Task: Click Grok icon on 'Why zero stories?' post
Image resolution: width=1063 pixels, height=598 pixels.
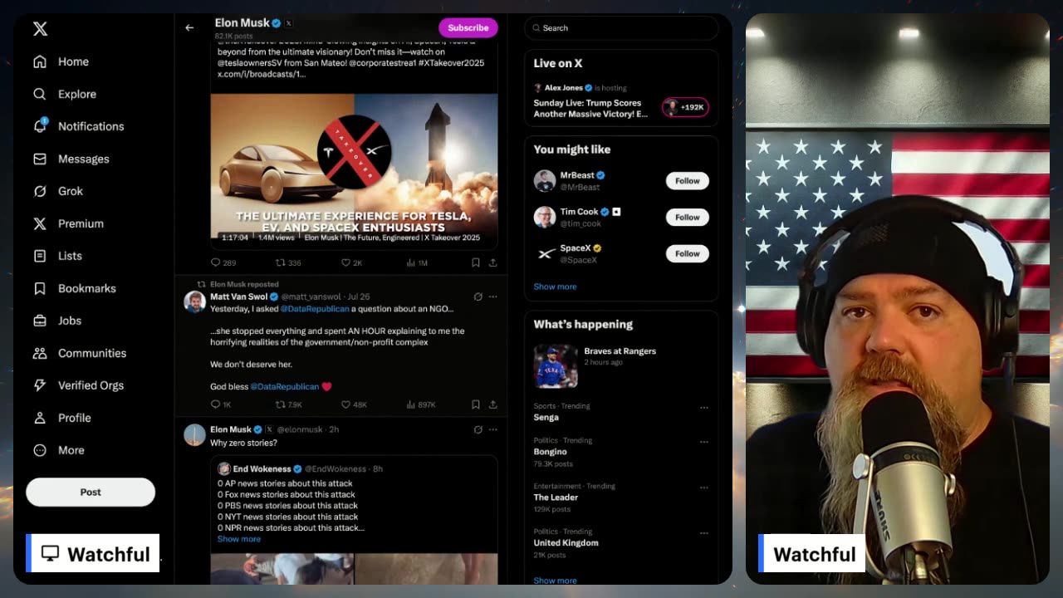Action: [478, 429]
